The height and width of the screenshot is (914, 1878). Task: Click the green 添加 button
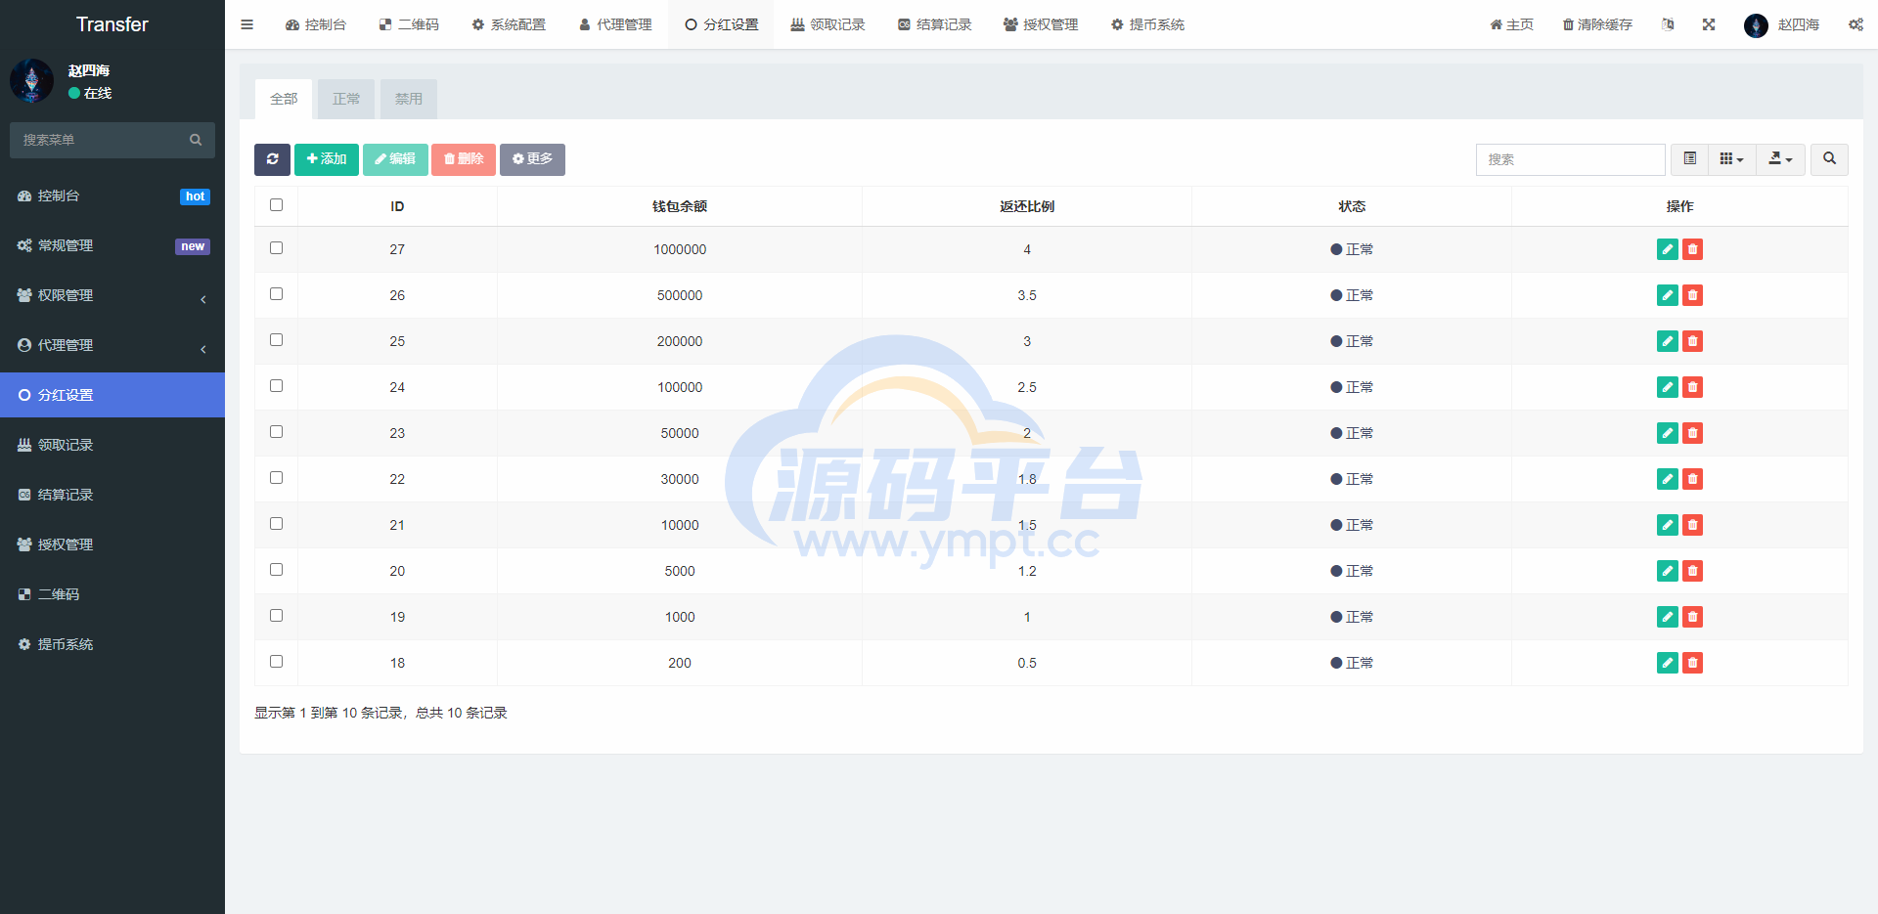point(327,159)
